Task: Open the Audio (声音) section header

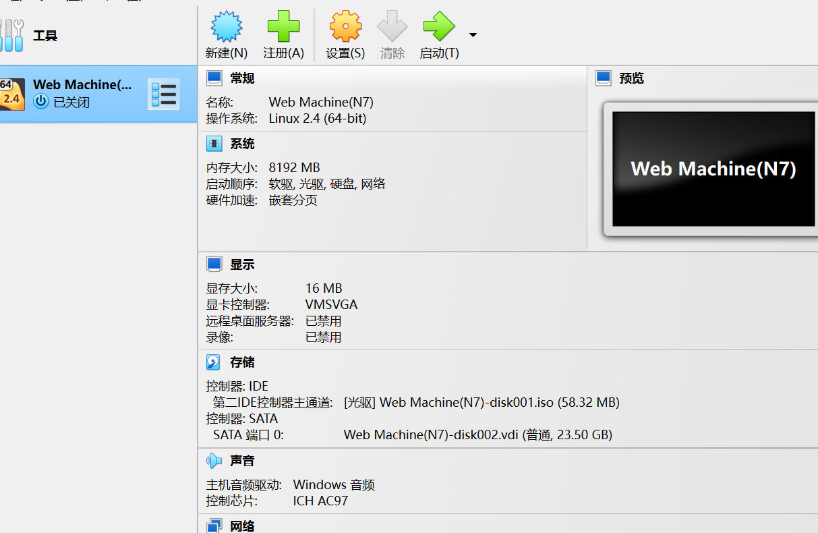Action: 242,461
